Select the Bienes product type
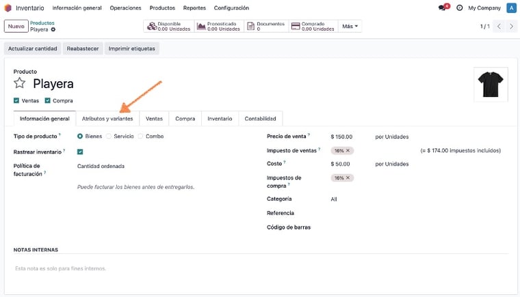The image size is (520, 297). pos(80,136)
